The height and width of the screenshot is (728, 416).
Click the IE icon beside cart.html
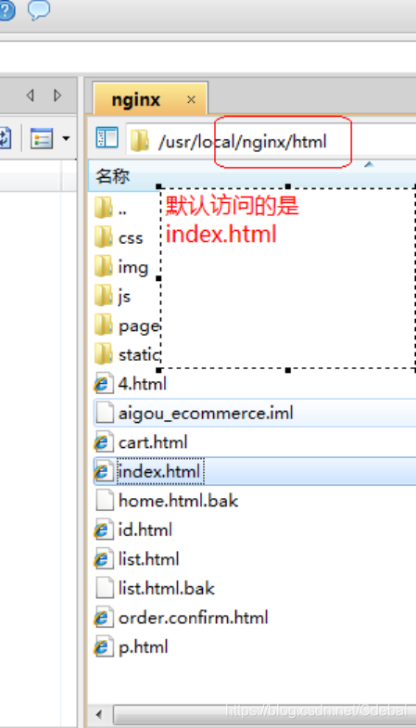pos(103,442)
